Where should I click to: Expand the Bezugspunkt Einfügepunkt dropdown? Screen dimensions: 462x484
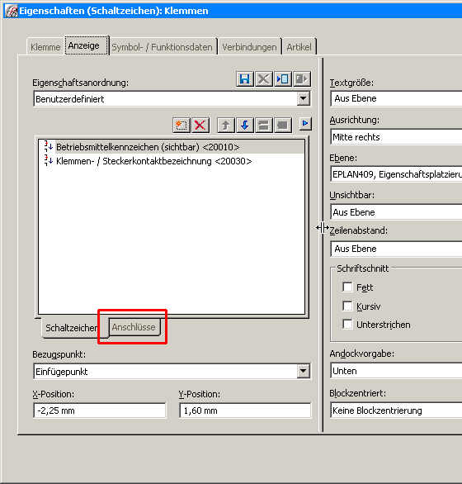point(304,371)
